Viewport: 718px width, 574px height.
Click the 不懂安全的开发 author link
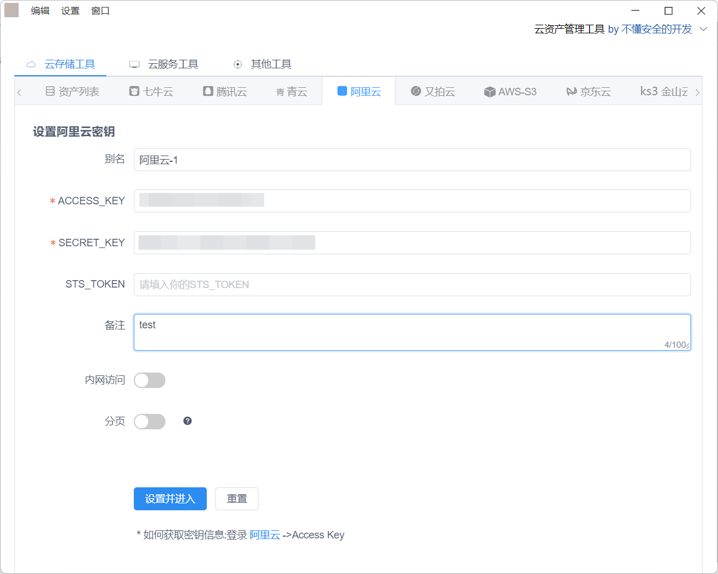tap(657, 29)
